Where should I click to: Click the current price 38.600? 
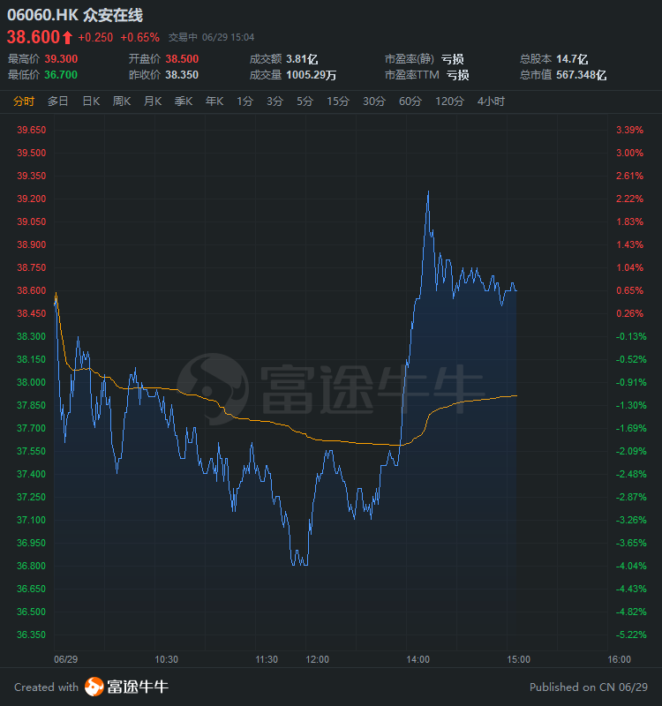[34, 37]
